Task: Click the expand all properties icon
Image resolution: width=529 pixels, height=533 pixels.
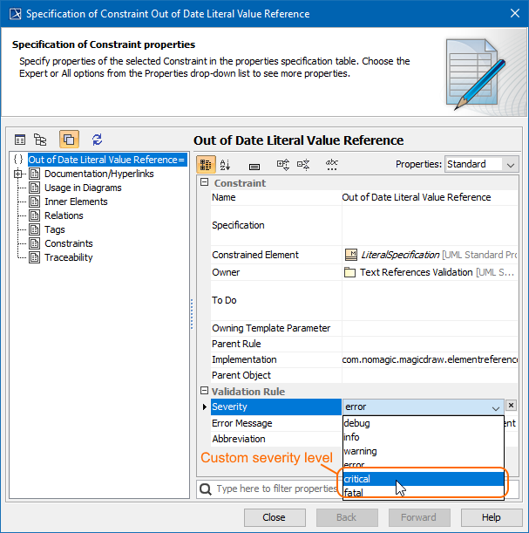Action: (283, 164)
